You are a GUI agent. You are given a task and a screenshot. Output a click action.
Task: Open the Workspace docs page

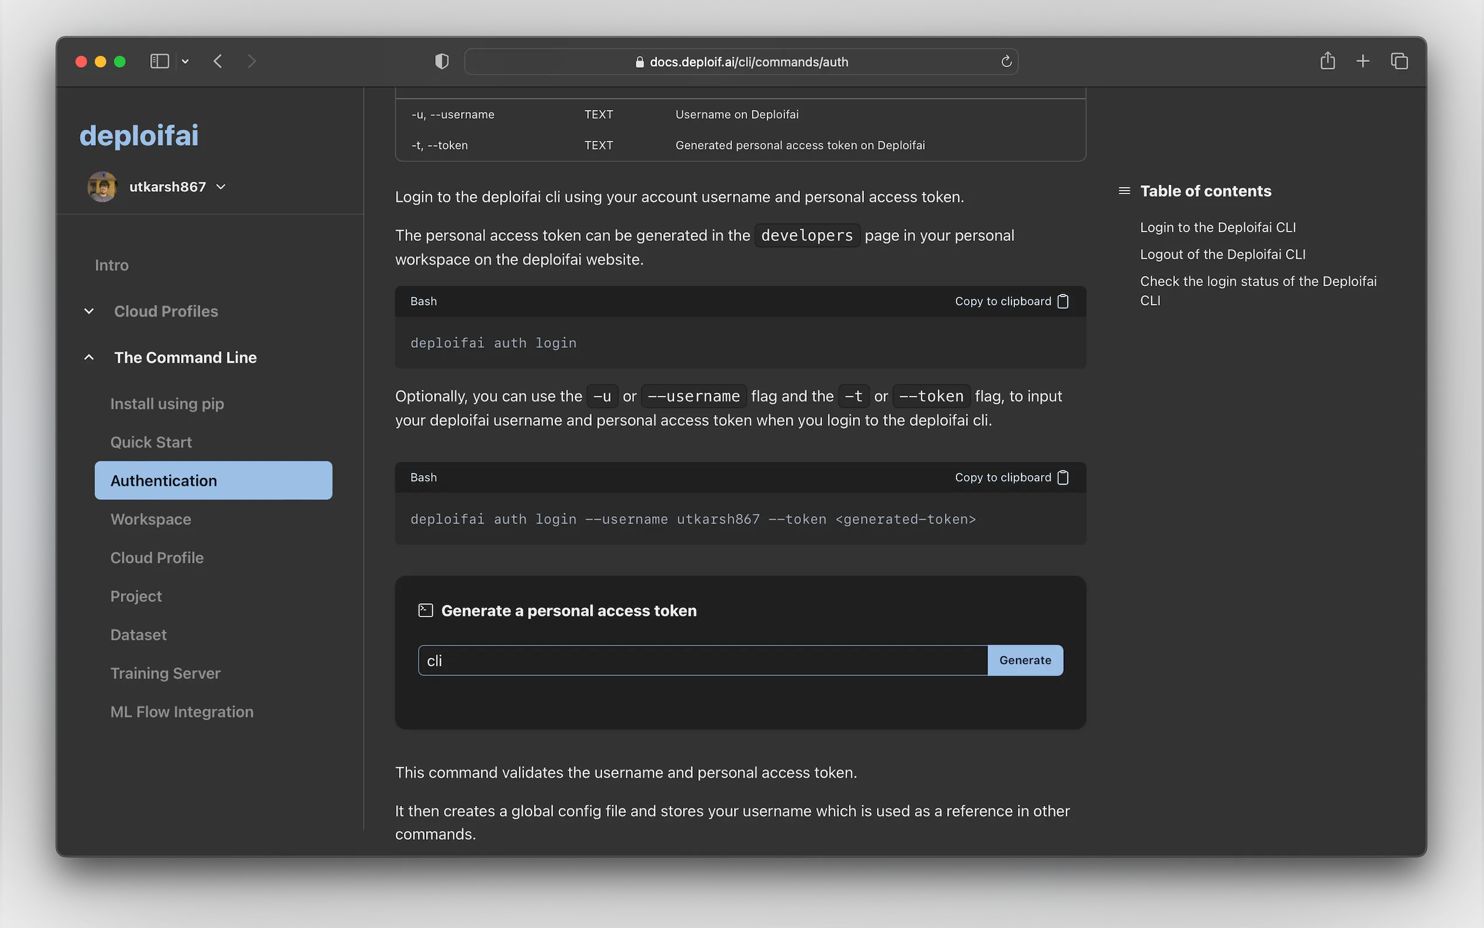tap(151, 520)
